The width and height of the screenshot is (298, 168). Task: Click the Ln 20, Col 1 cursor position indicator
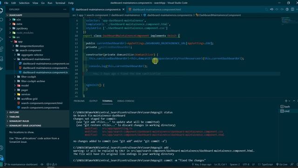pos(220,164)
